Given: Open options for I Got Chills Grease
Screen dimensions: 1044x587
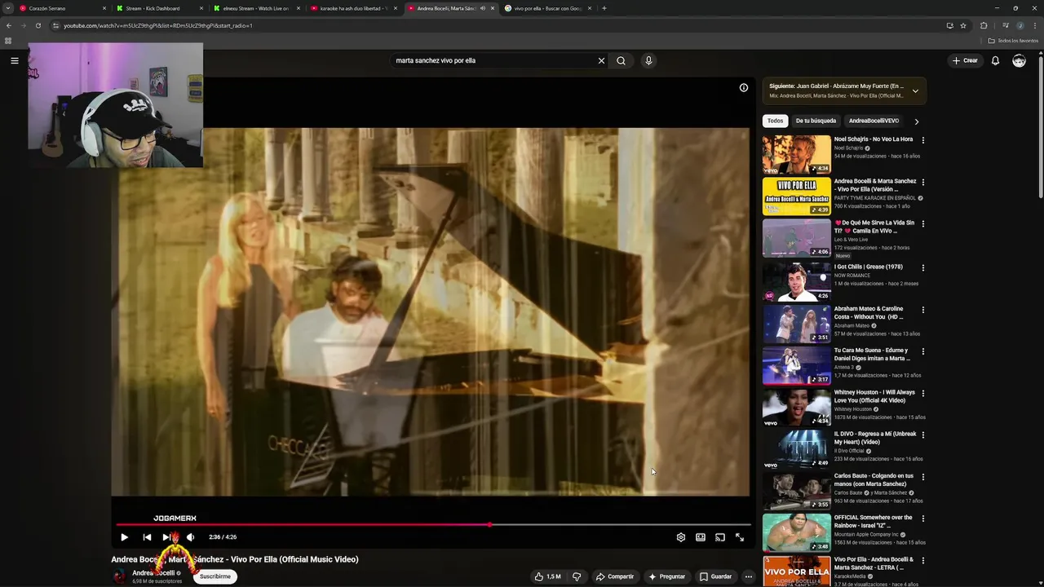Looking at the screenshot, I should (922, 267).
